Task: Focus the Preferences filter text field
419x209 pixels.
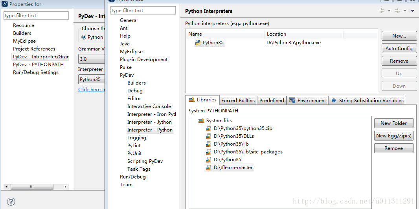Action: (x=143, y=11)
